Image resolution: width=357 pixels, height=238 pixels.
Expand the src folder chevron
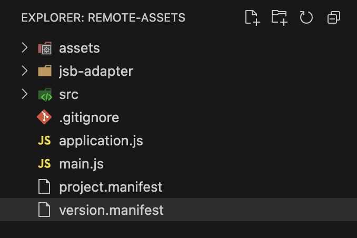click(24, 95)
